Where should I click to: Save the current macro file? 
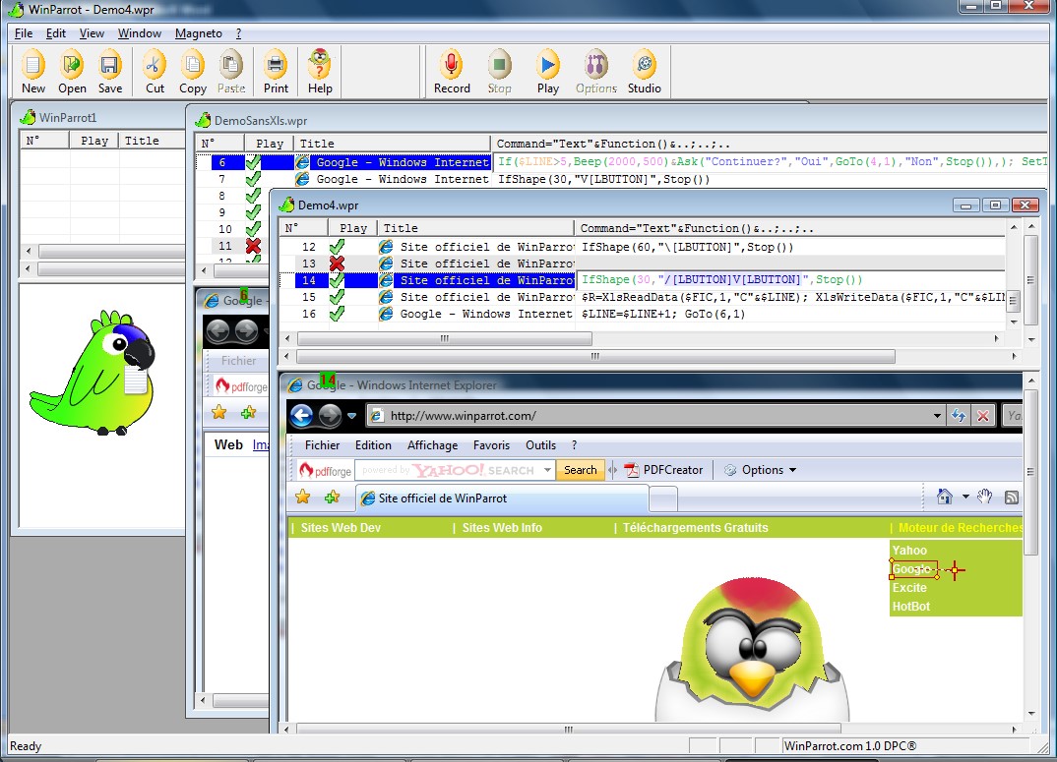[110, 73]
